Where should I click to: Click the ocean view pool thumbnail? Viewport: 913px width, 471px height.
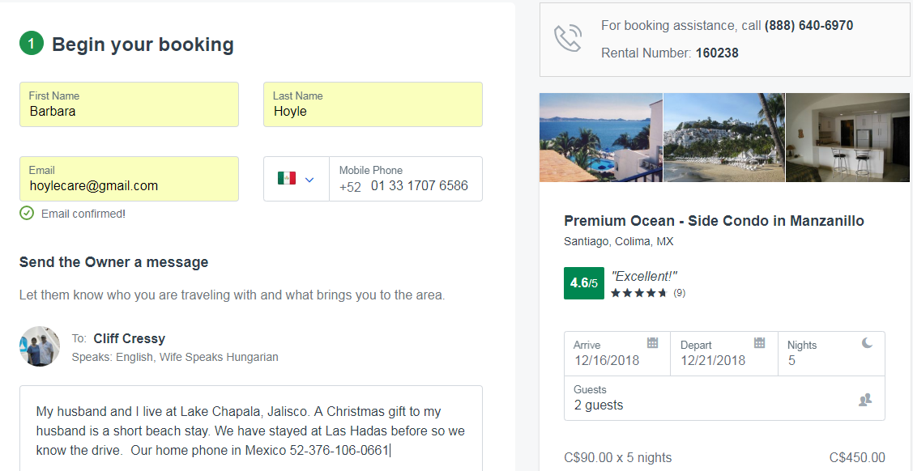[600, 137]
